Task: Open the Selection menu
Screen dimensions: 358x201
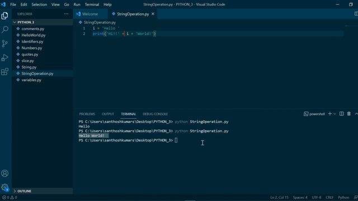Action: point(39,4)
